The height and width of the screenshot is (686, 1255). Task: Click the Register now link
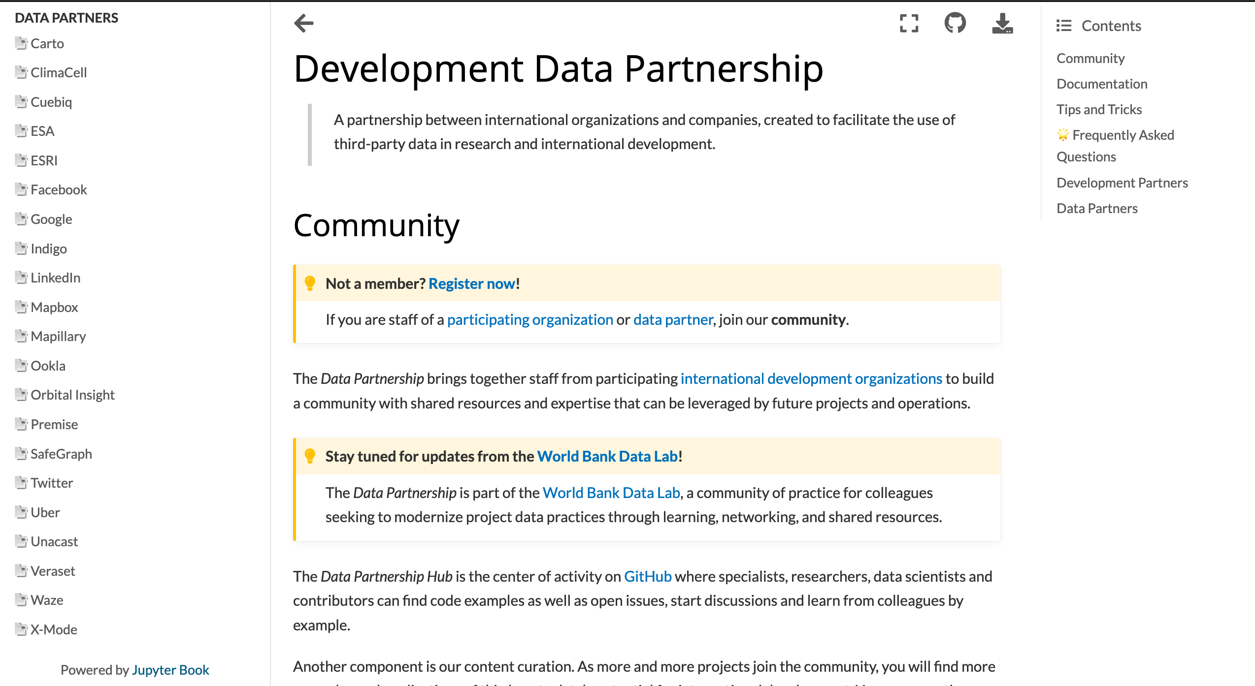pyautogui.click(x=472, y=283)
